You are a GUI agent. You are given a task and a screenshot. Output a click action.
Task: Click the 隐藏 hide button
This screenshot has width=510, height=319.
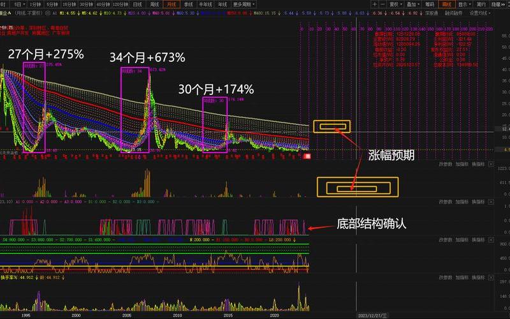click(497, 4)
